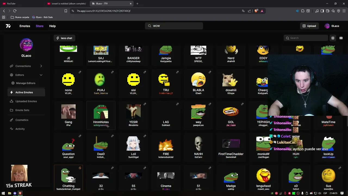
Task: Edit the Loli emote
Action: click(145, 136)
